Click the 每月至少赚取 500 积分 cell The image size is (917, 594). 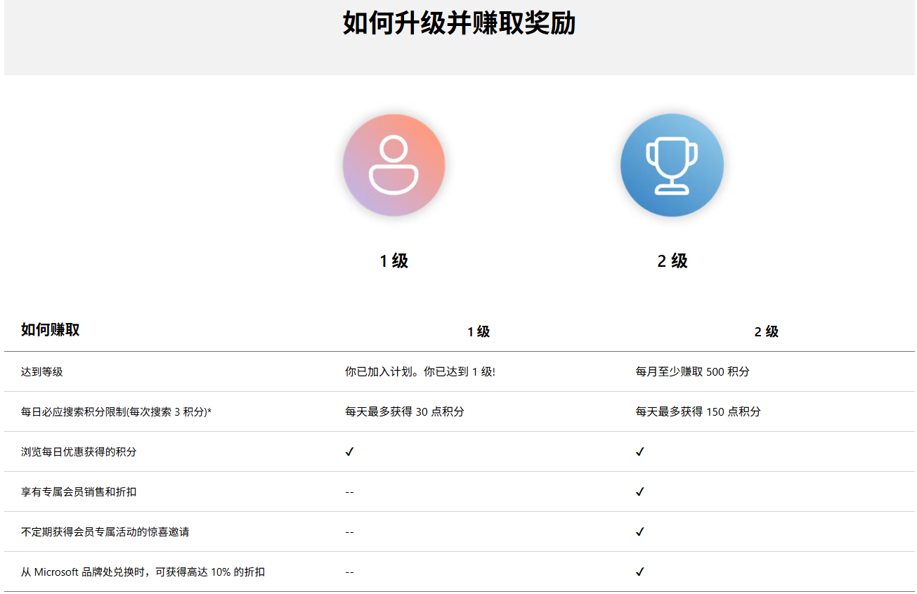click(x=692, y=372)
